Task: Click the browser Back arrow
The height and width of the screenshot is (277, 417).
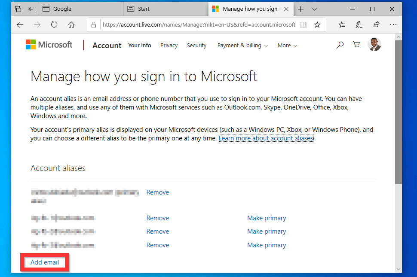Action: coord(20,25)
